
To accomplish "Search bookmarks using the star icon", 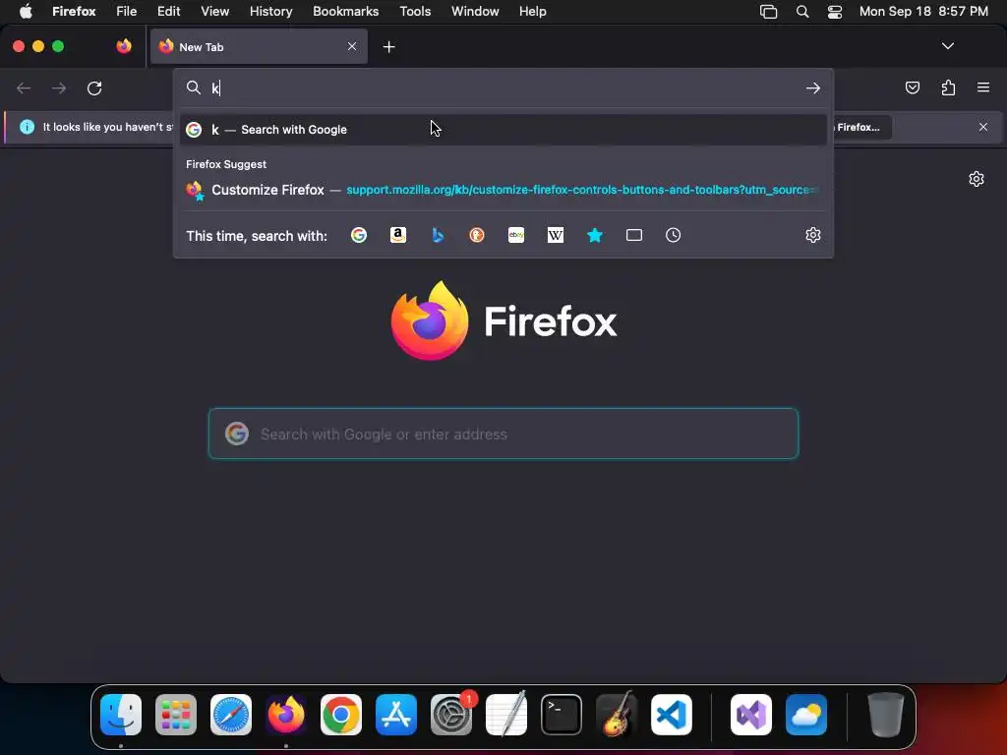I will click(x=595, y=235).
